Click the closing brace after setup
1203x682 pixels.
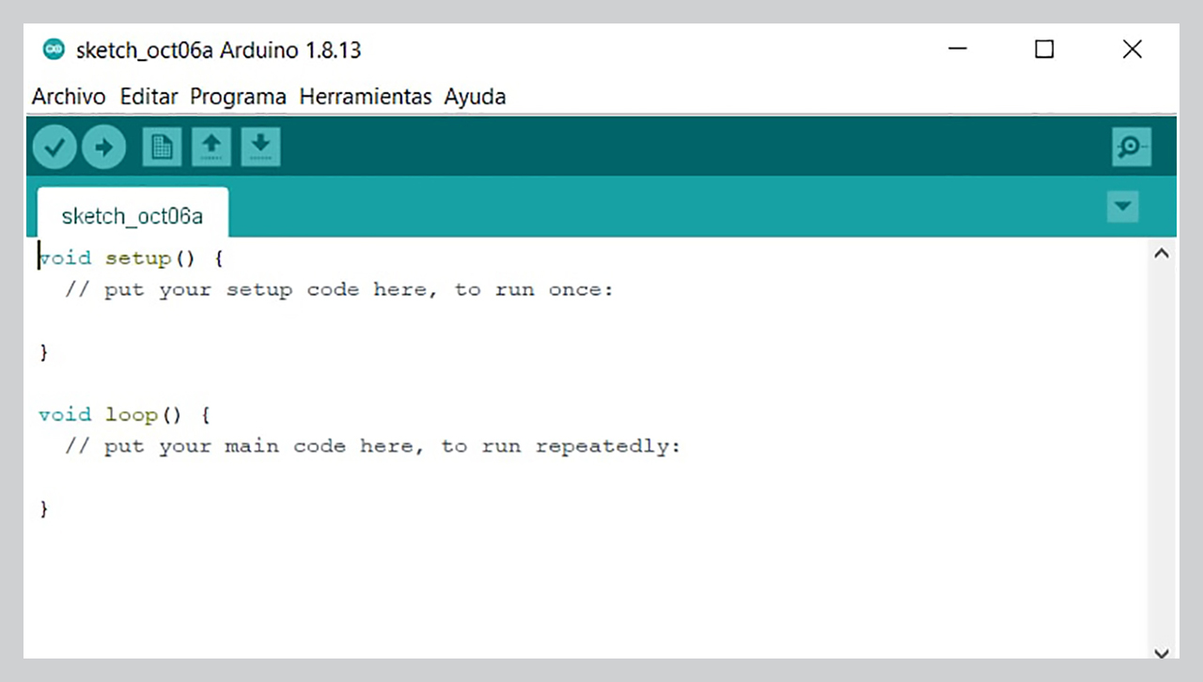[x=43, y=352]
